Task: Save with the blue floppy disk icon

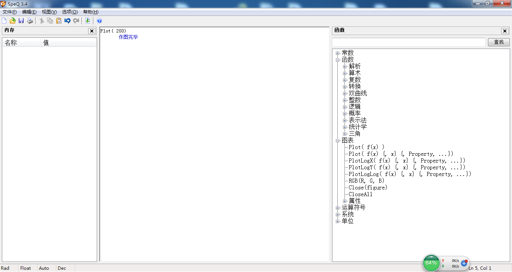Action: (21, 21)
